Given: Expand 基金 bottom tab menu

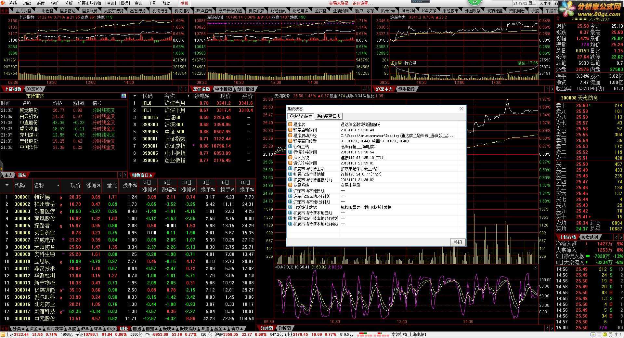Looking at the screenshot, I should coord(220,329).
